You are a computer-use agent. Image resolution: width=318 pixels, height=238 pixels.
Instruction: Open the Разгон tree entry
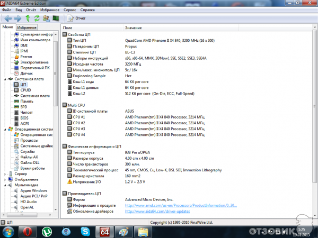pos(27,56)
